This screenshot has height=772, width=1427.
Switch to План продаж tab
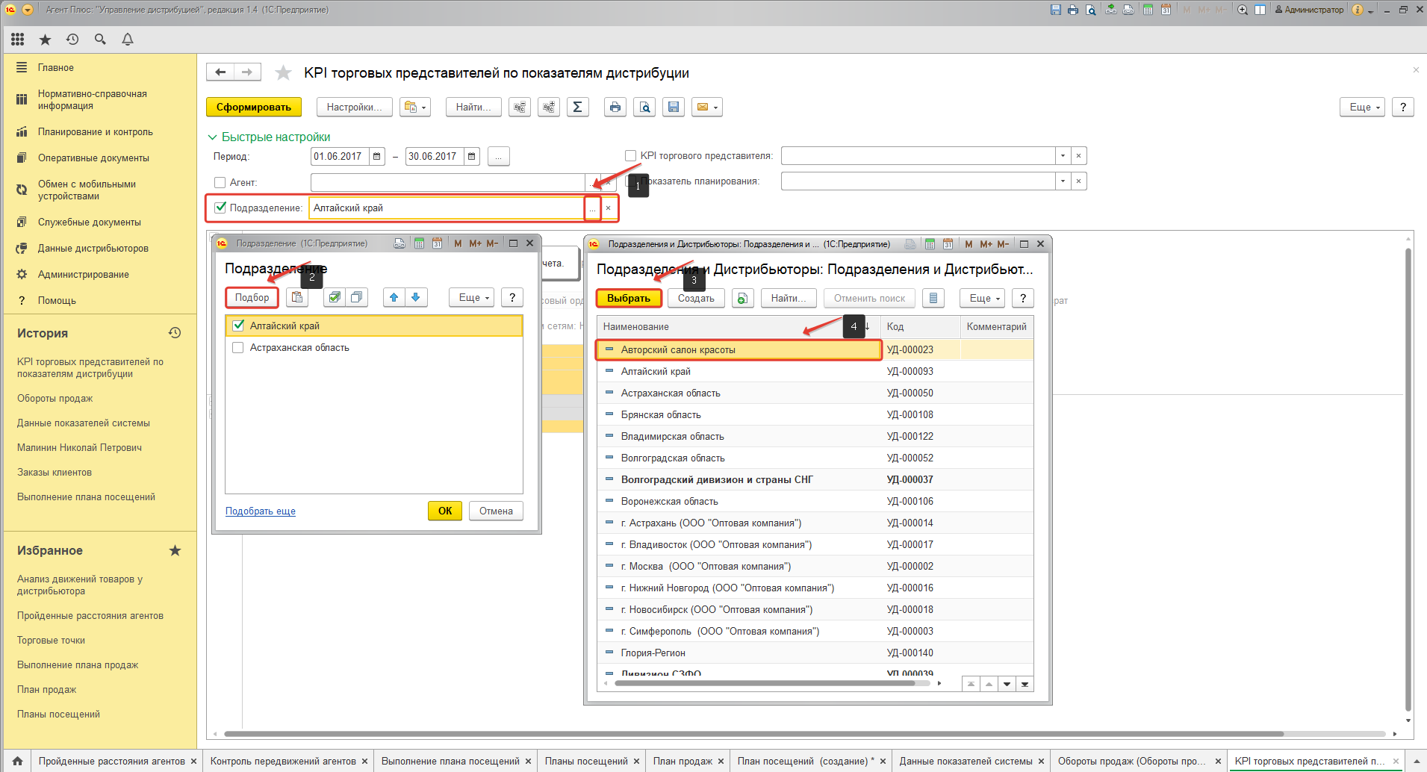pos(683,761)
